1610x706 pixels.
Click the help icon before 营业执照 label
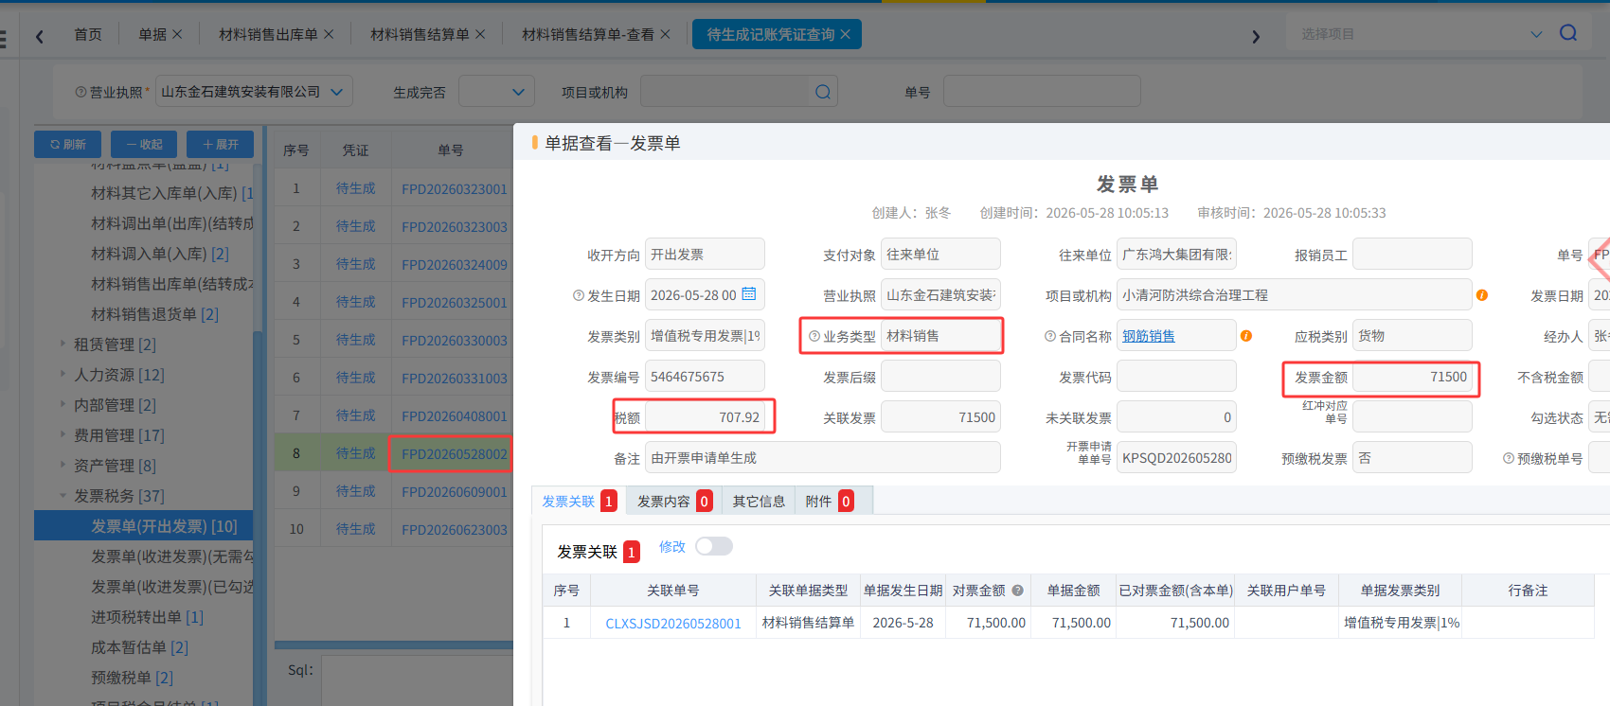pyautogui.click(x=80, y=92)
